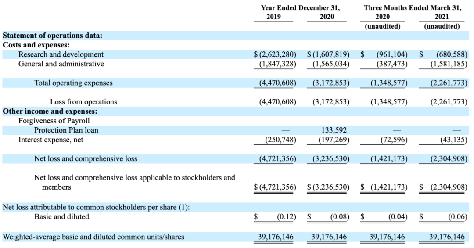Select the 'Costs and expenses:' row label
The width and height of the screenshot is (474, 248).
[x=36, y=45]
